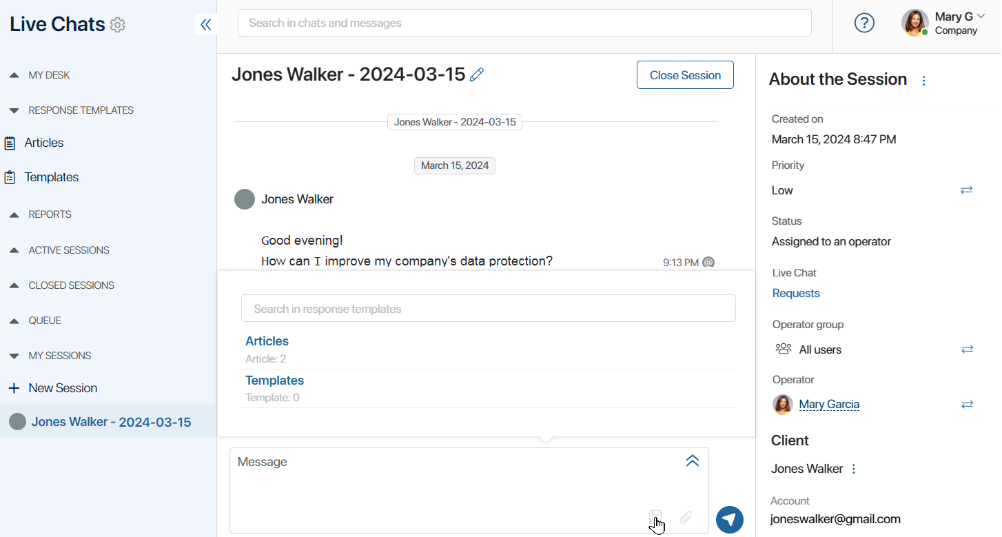The width and height of the screenshot is (1002, 537).
Task: Edit session name with pencil icon
Action: 477,74
